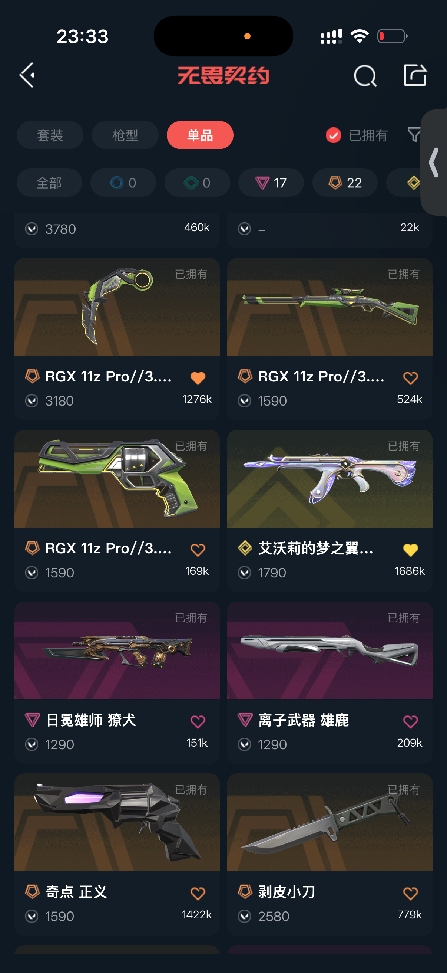Open the search magnifier icon
Image resolution: width=447 pixels, height=973 pixels.
(x=365, y=76)
